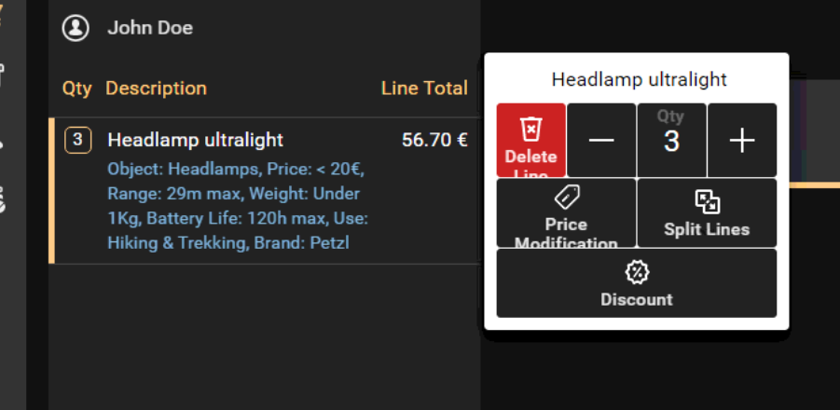This screenshot has width=840, height=410.
Task: Open Price Modification via the tag icon
Action: 566,197
